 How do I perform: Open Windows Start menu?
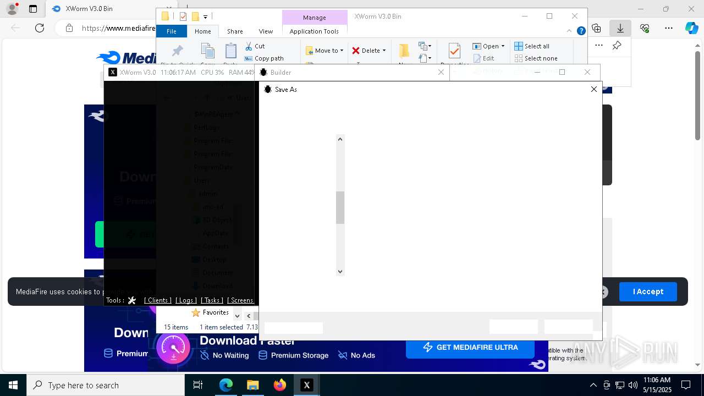13,385
